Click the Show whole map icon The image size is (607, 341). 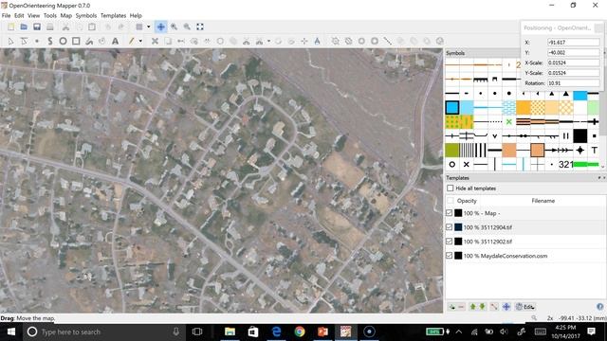coord(200,27)
